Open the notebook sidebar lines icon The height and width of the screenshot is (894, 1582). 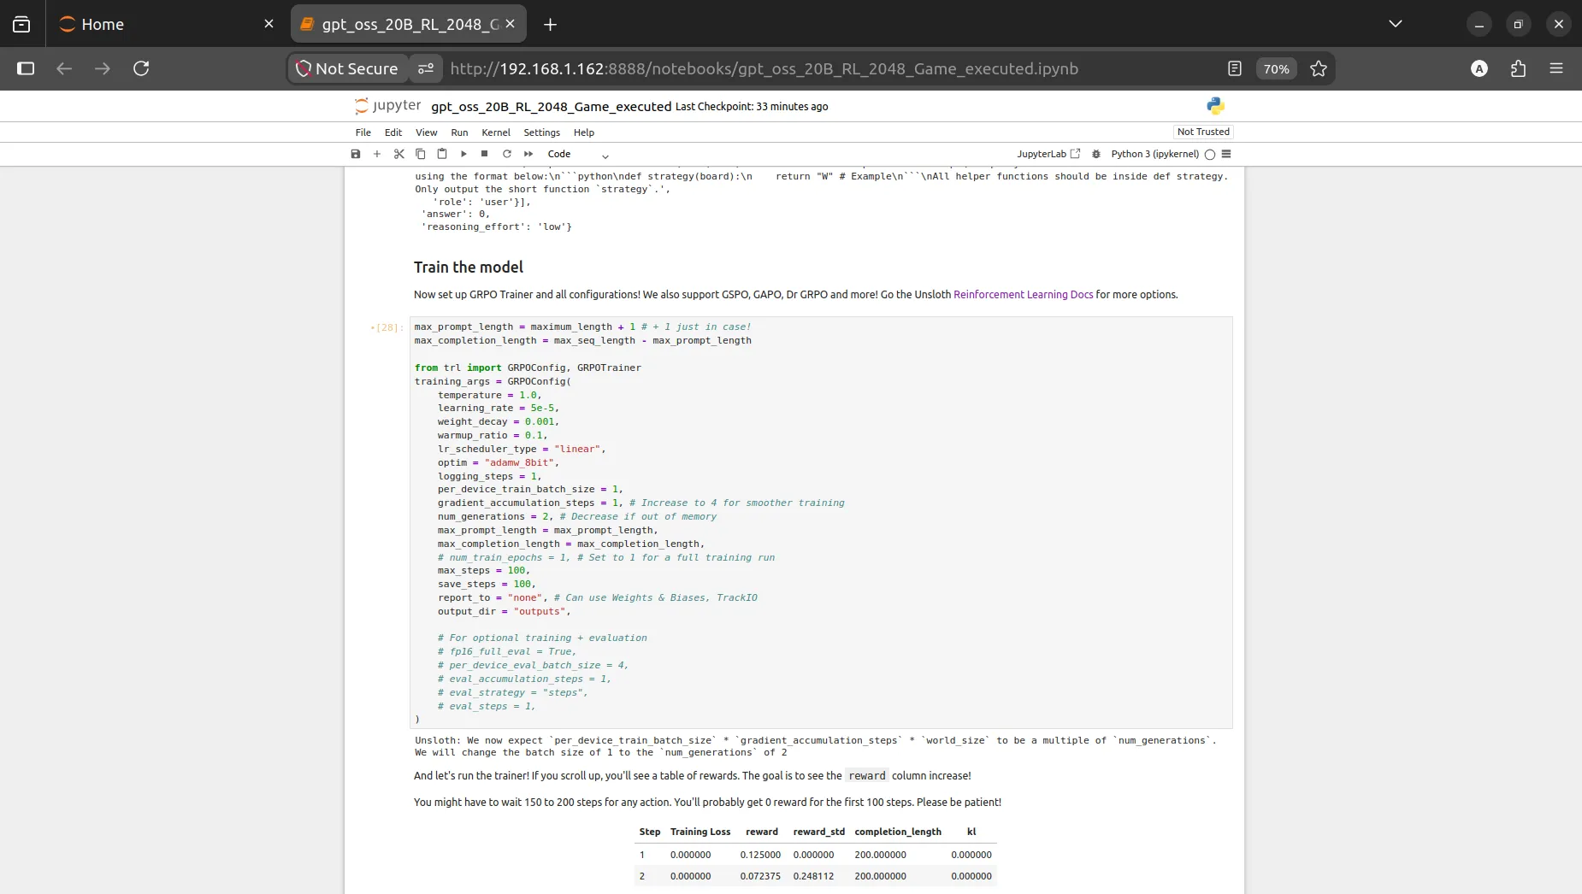coord(1226,155)
